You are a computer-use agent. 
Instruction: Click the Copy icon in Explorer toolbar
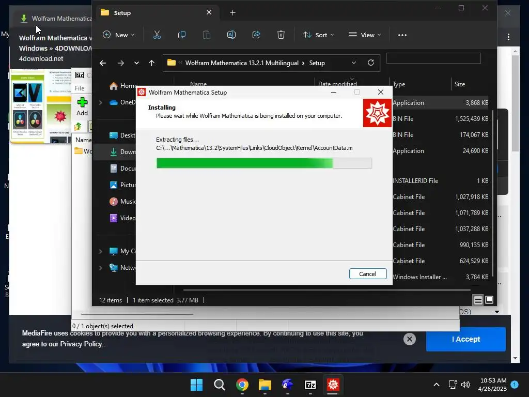181,35
